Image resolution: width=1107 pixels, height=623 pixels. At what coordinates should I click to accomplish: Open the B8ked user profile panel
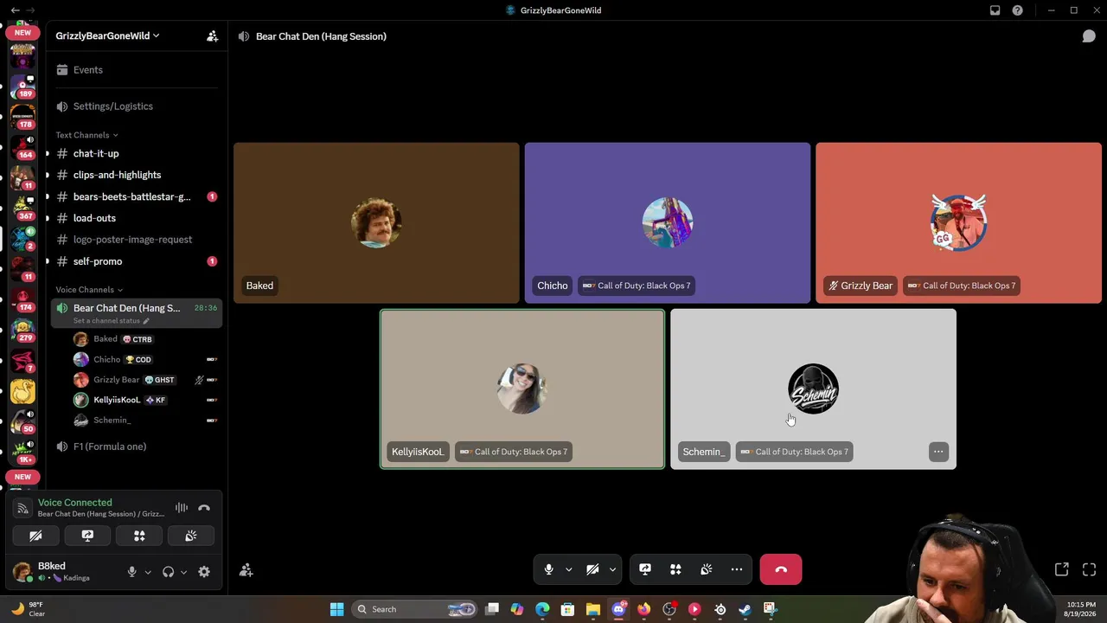[65, 571]
